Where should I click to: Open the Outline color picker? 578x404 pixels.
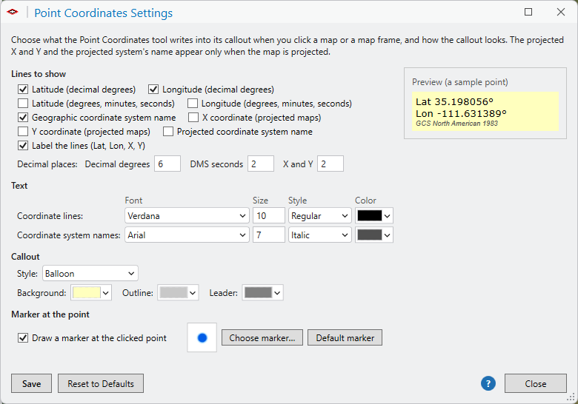click(x=178, y=293)
